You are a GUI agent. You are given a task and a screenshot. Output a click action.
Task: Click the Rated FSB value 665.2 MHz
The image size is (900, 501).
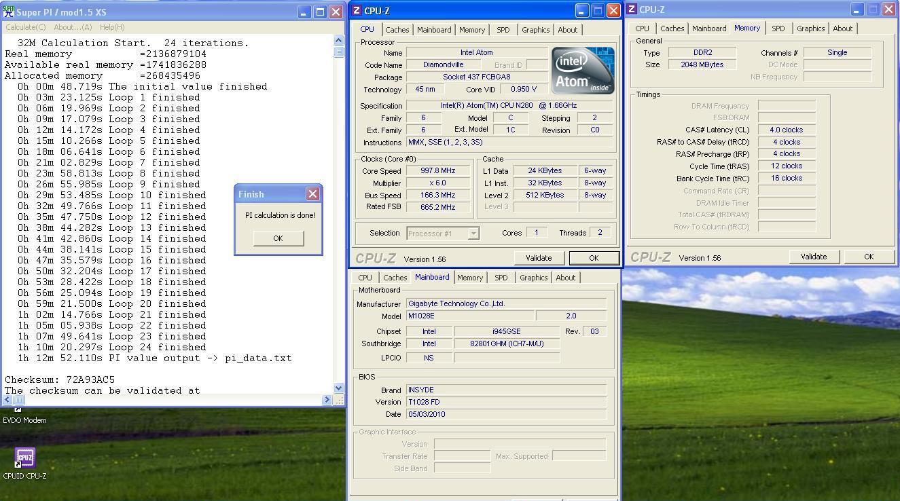pos(438,207)
